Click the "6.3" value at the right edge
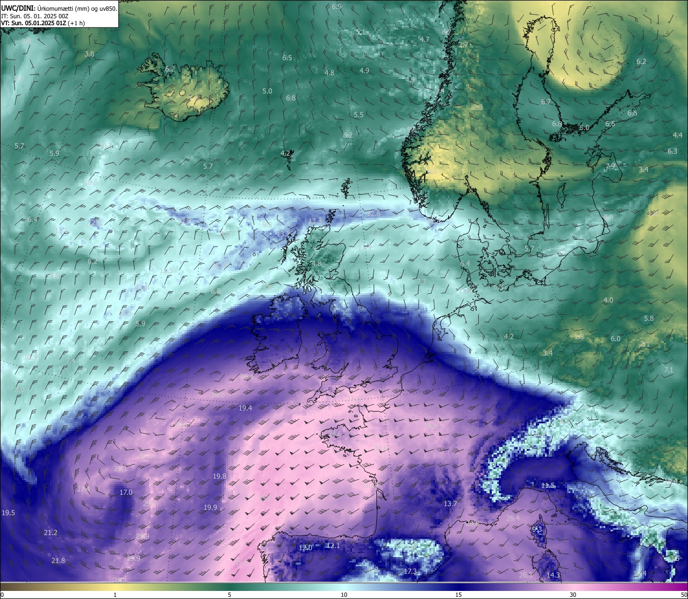The width and height of the screenshot is (688, 599). pos(672,151)
